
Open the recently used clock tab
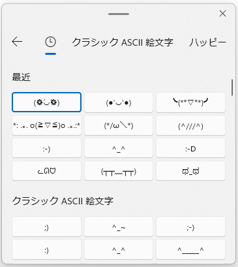click(50, 42)
